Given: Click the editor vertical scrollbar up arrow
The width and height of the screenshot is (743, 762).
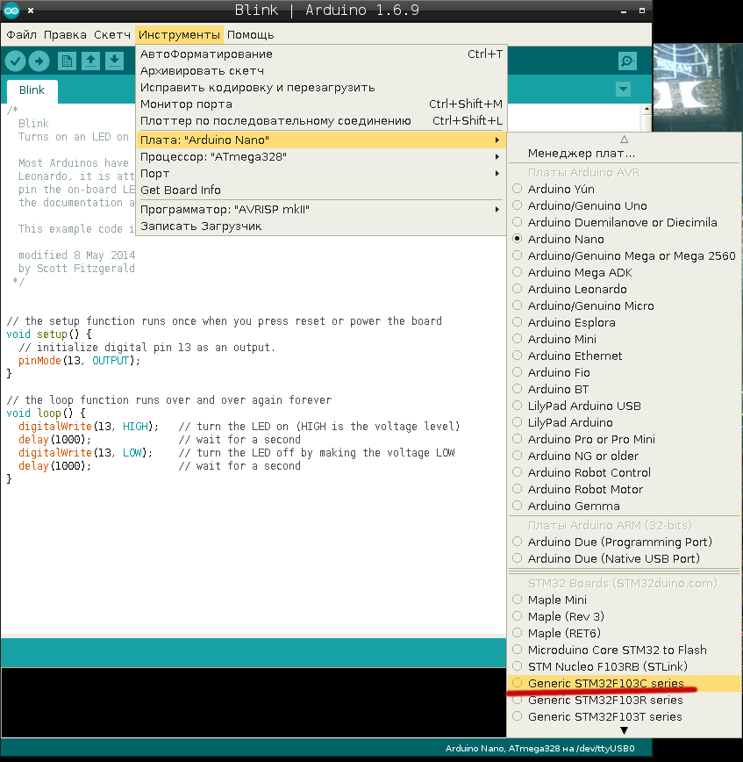Looking at the screenshot, I should [647, 110].
